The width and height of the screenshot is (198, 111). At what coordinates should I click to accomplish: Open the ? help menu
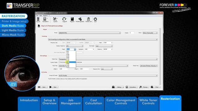pyautogui.click(x=49, y=16)
